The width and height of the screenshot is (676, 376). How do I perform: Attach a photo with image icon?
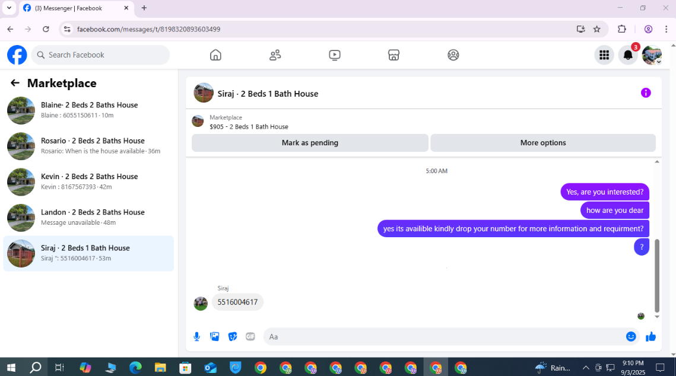coord(215,337)
